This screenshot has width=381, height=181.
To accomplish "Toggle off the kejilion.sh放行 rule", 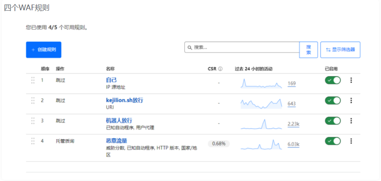I will tap(333, 100).
